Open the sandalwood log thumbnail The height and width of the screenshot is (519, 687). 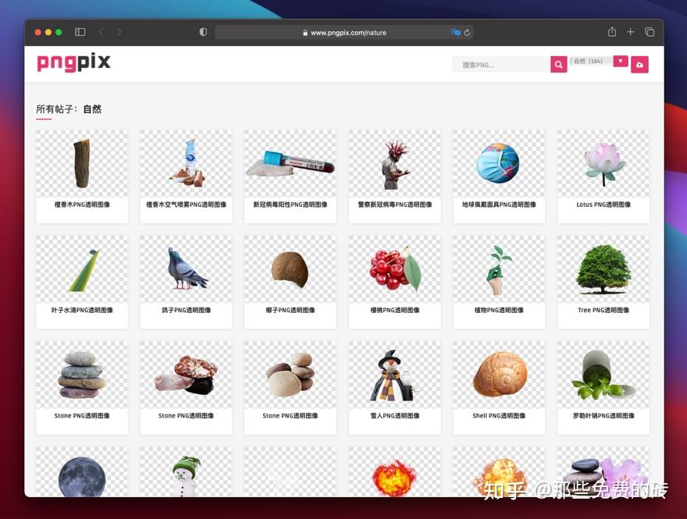(82, 163)
